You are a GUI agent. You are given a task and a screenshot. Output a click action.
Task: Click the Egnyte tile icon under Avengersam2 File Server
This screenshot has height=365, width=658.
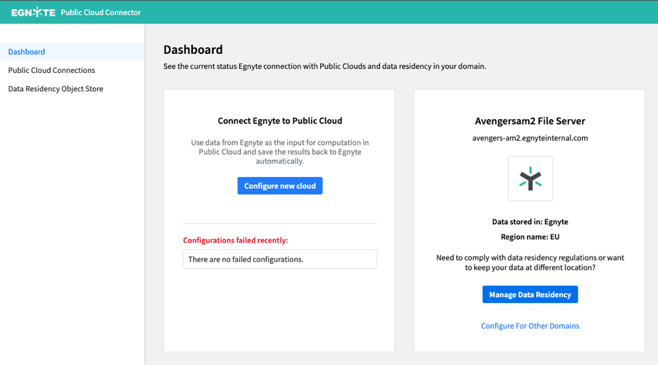[530, 178]
